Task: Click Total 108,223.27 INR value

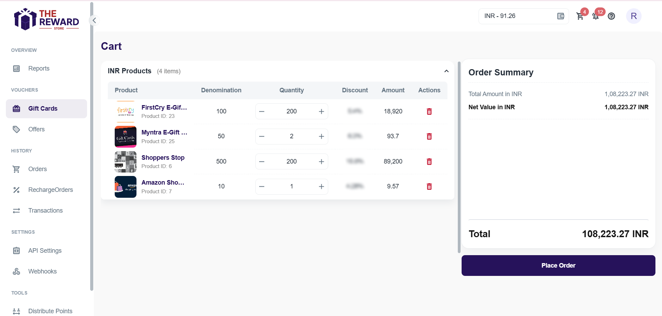Action: [x=615, y=234]
